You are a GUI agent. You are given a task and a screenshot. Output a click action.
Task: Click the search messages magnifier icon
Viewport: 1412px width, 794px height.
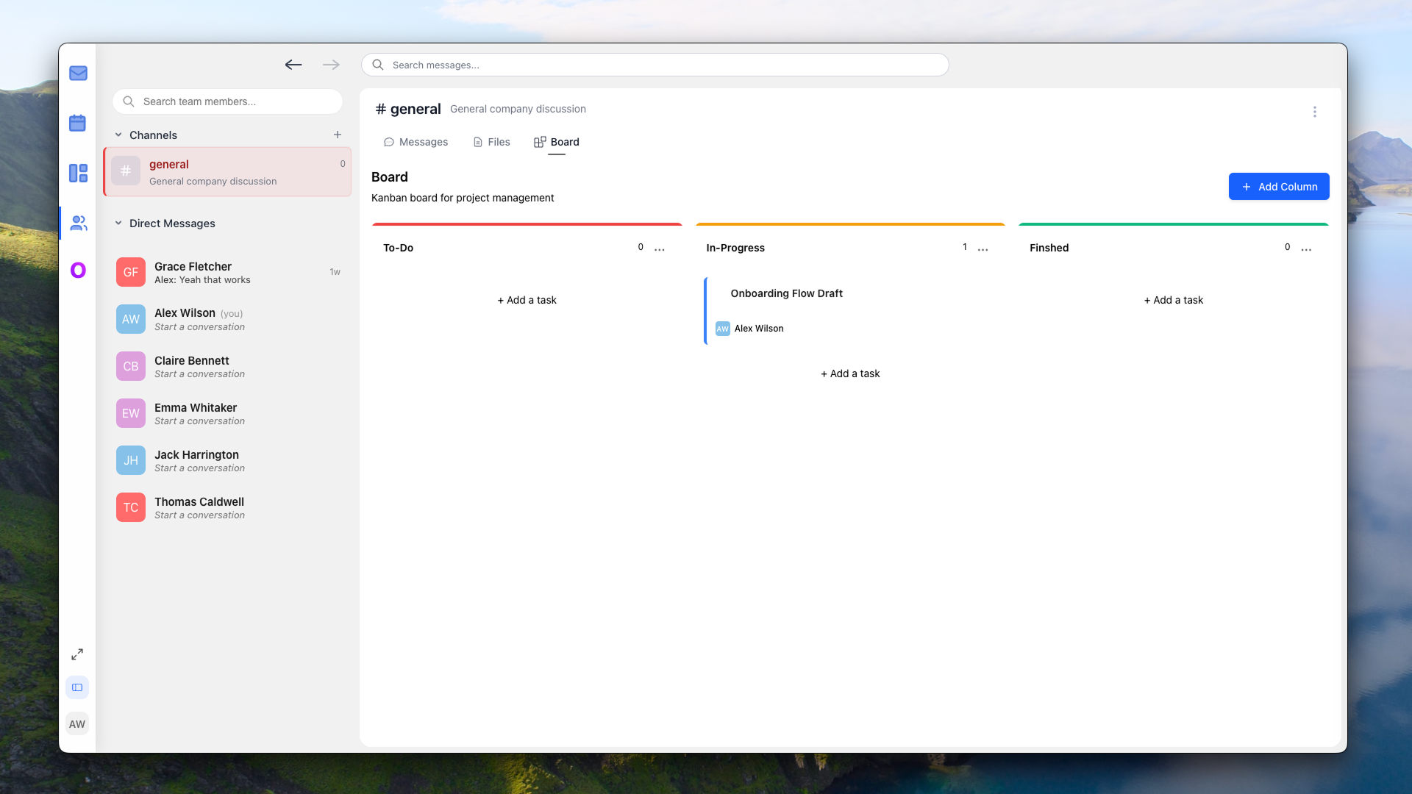[x=377, y=65]
